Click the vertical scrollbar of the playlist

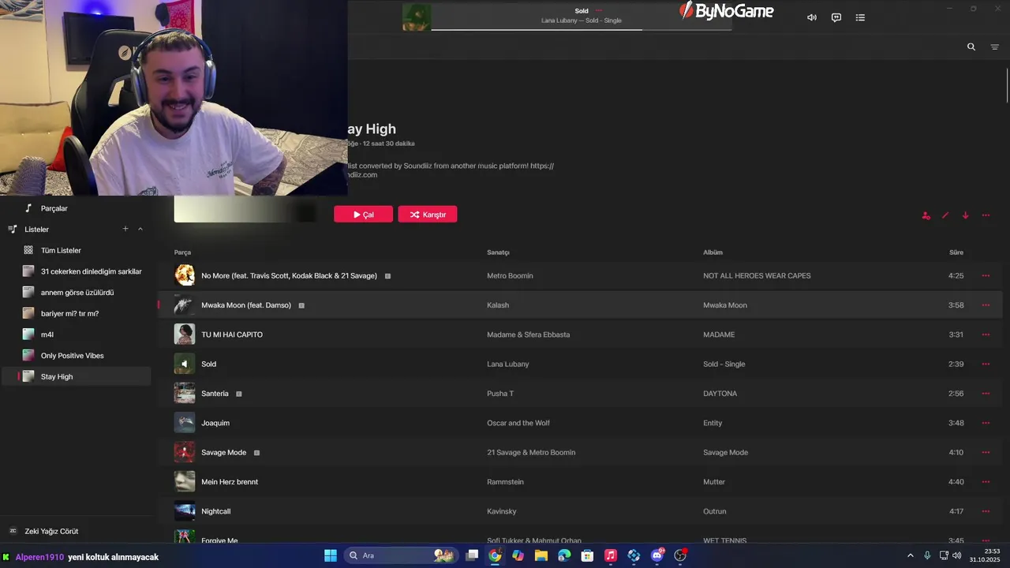(1007, 85)
